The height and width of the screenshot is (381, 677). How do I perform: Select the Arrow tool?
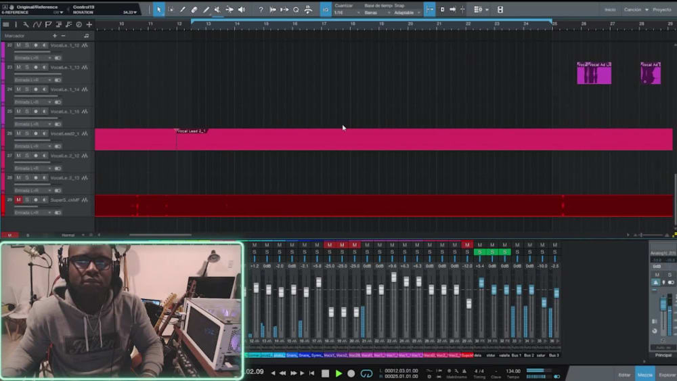click(x=159, y=9)
